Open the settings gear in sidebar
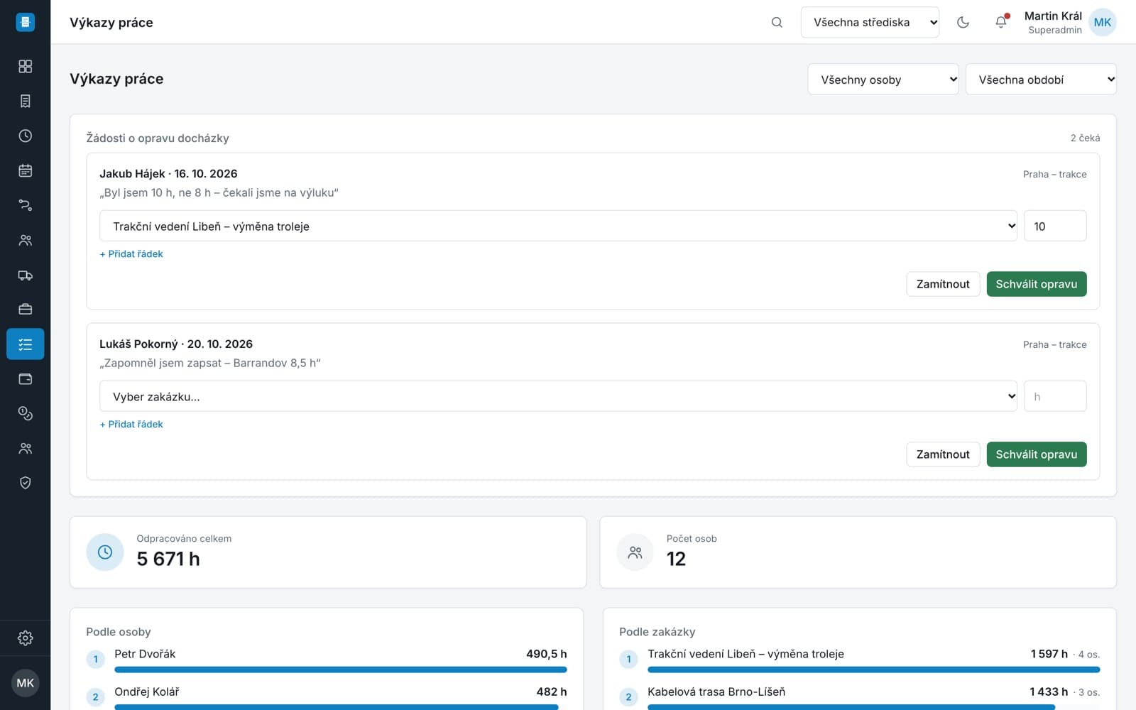 25,638
